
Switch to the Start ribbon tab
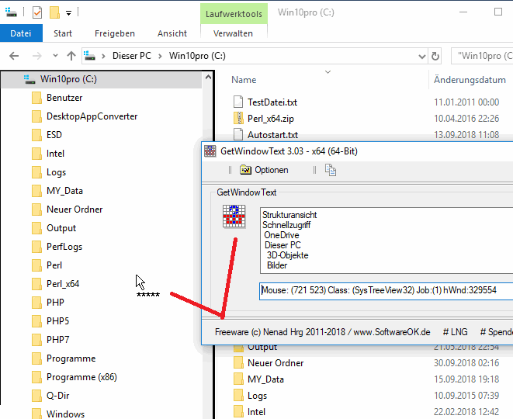point(63,33)
